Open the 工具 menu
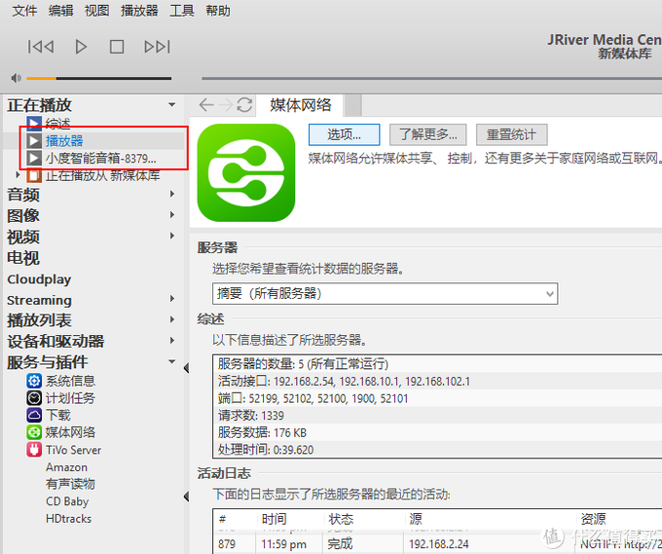 click(181, 11)
